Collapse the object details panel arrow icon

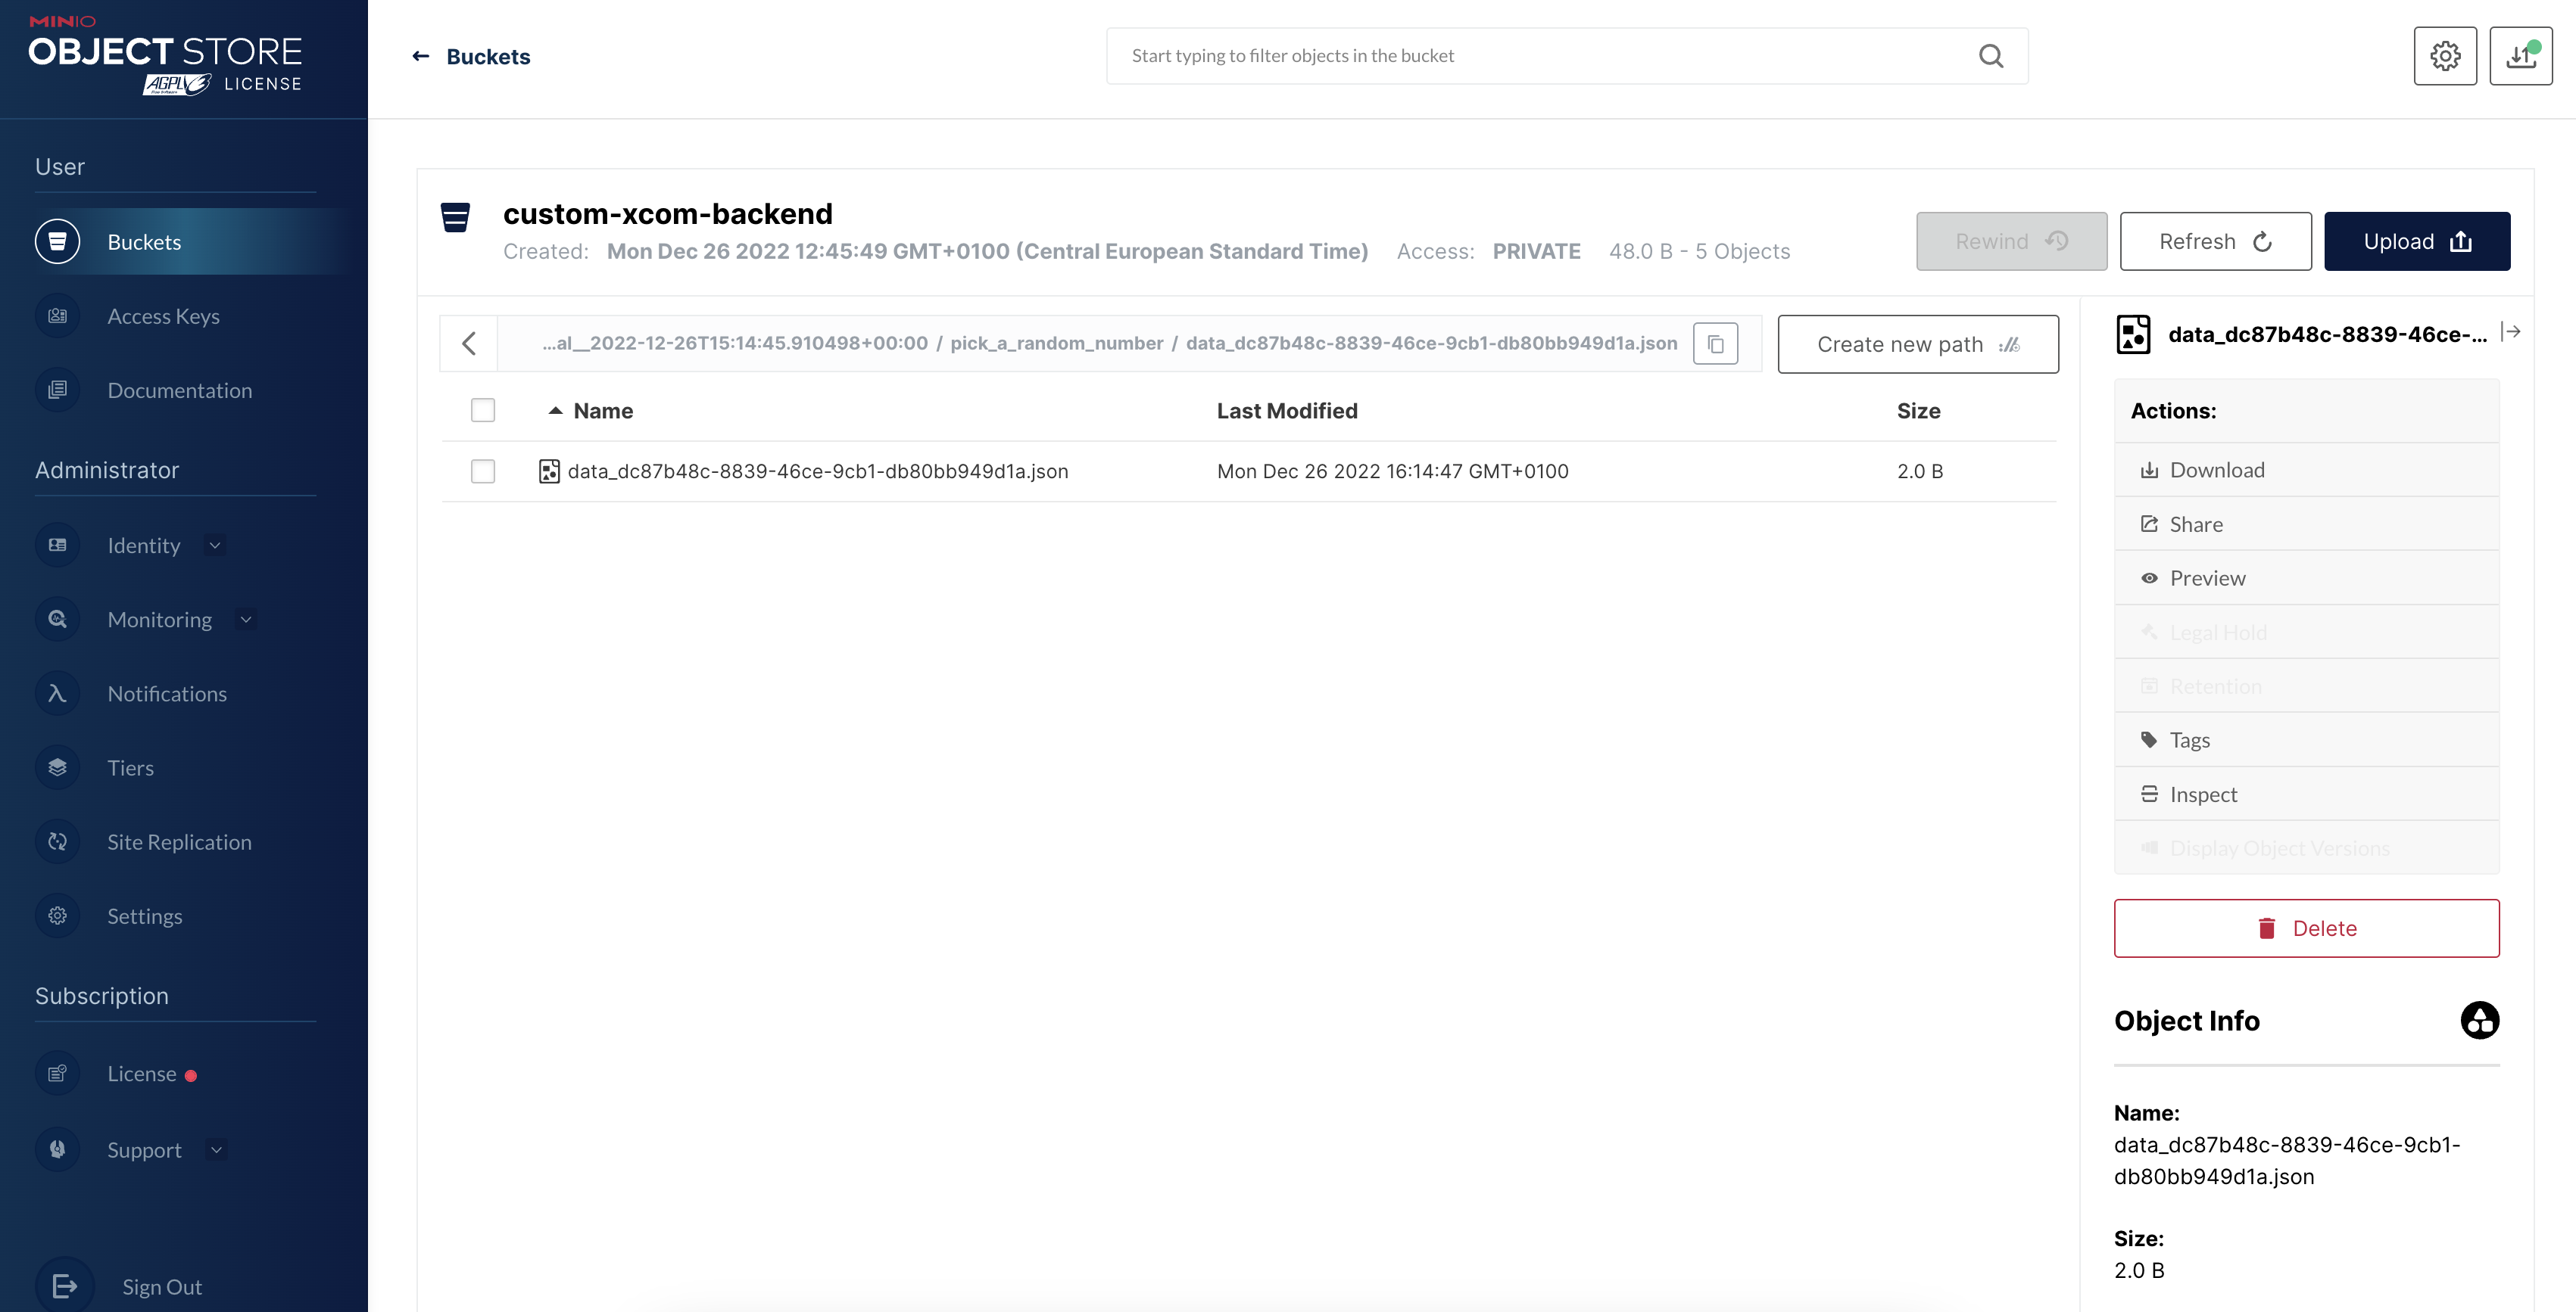coord(2510,331)
